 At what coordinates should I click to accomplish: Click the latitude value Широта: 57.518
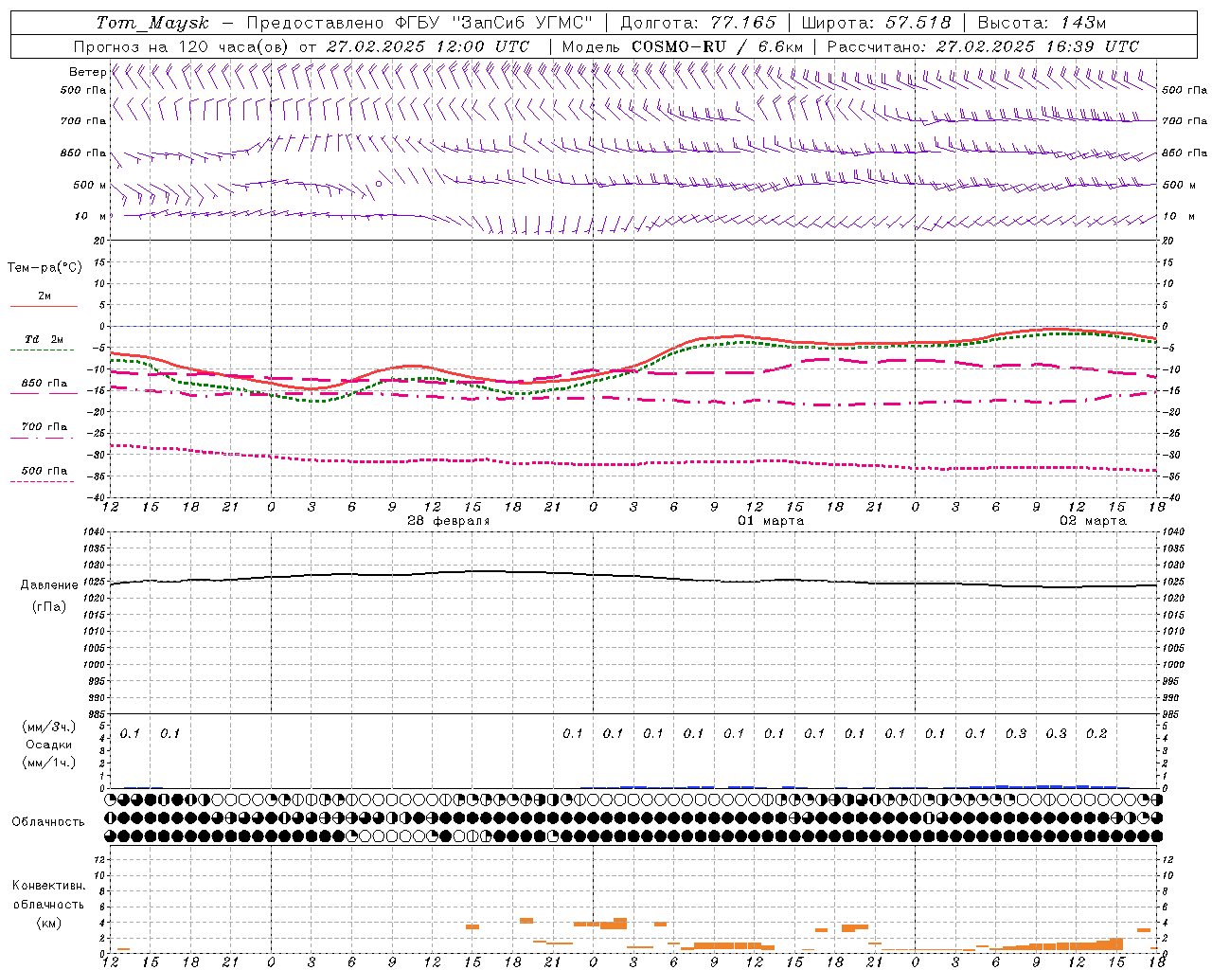pos(876,23)
